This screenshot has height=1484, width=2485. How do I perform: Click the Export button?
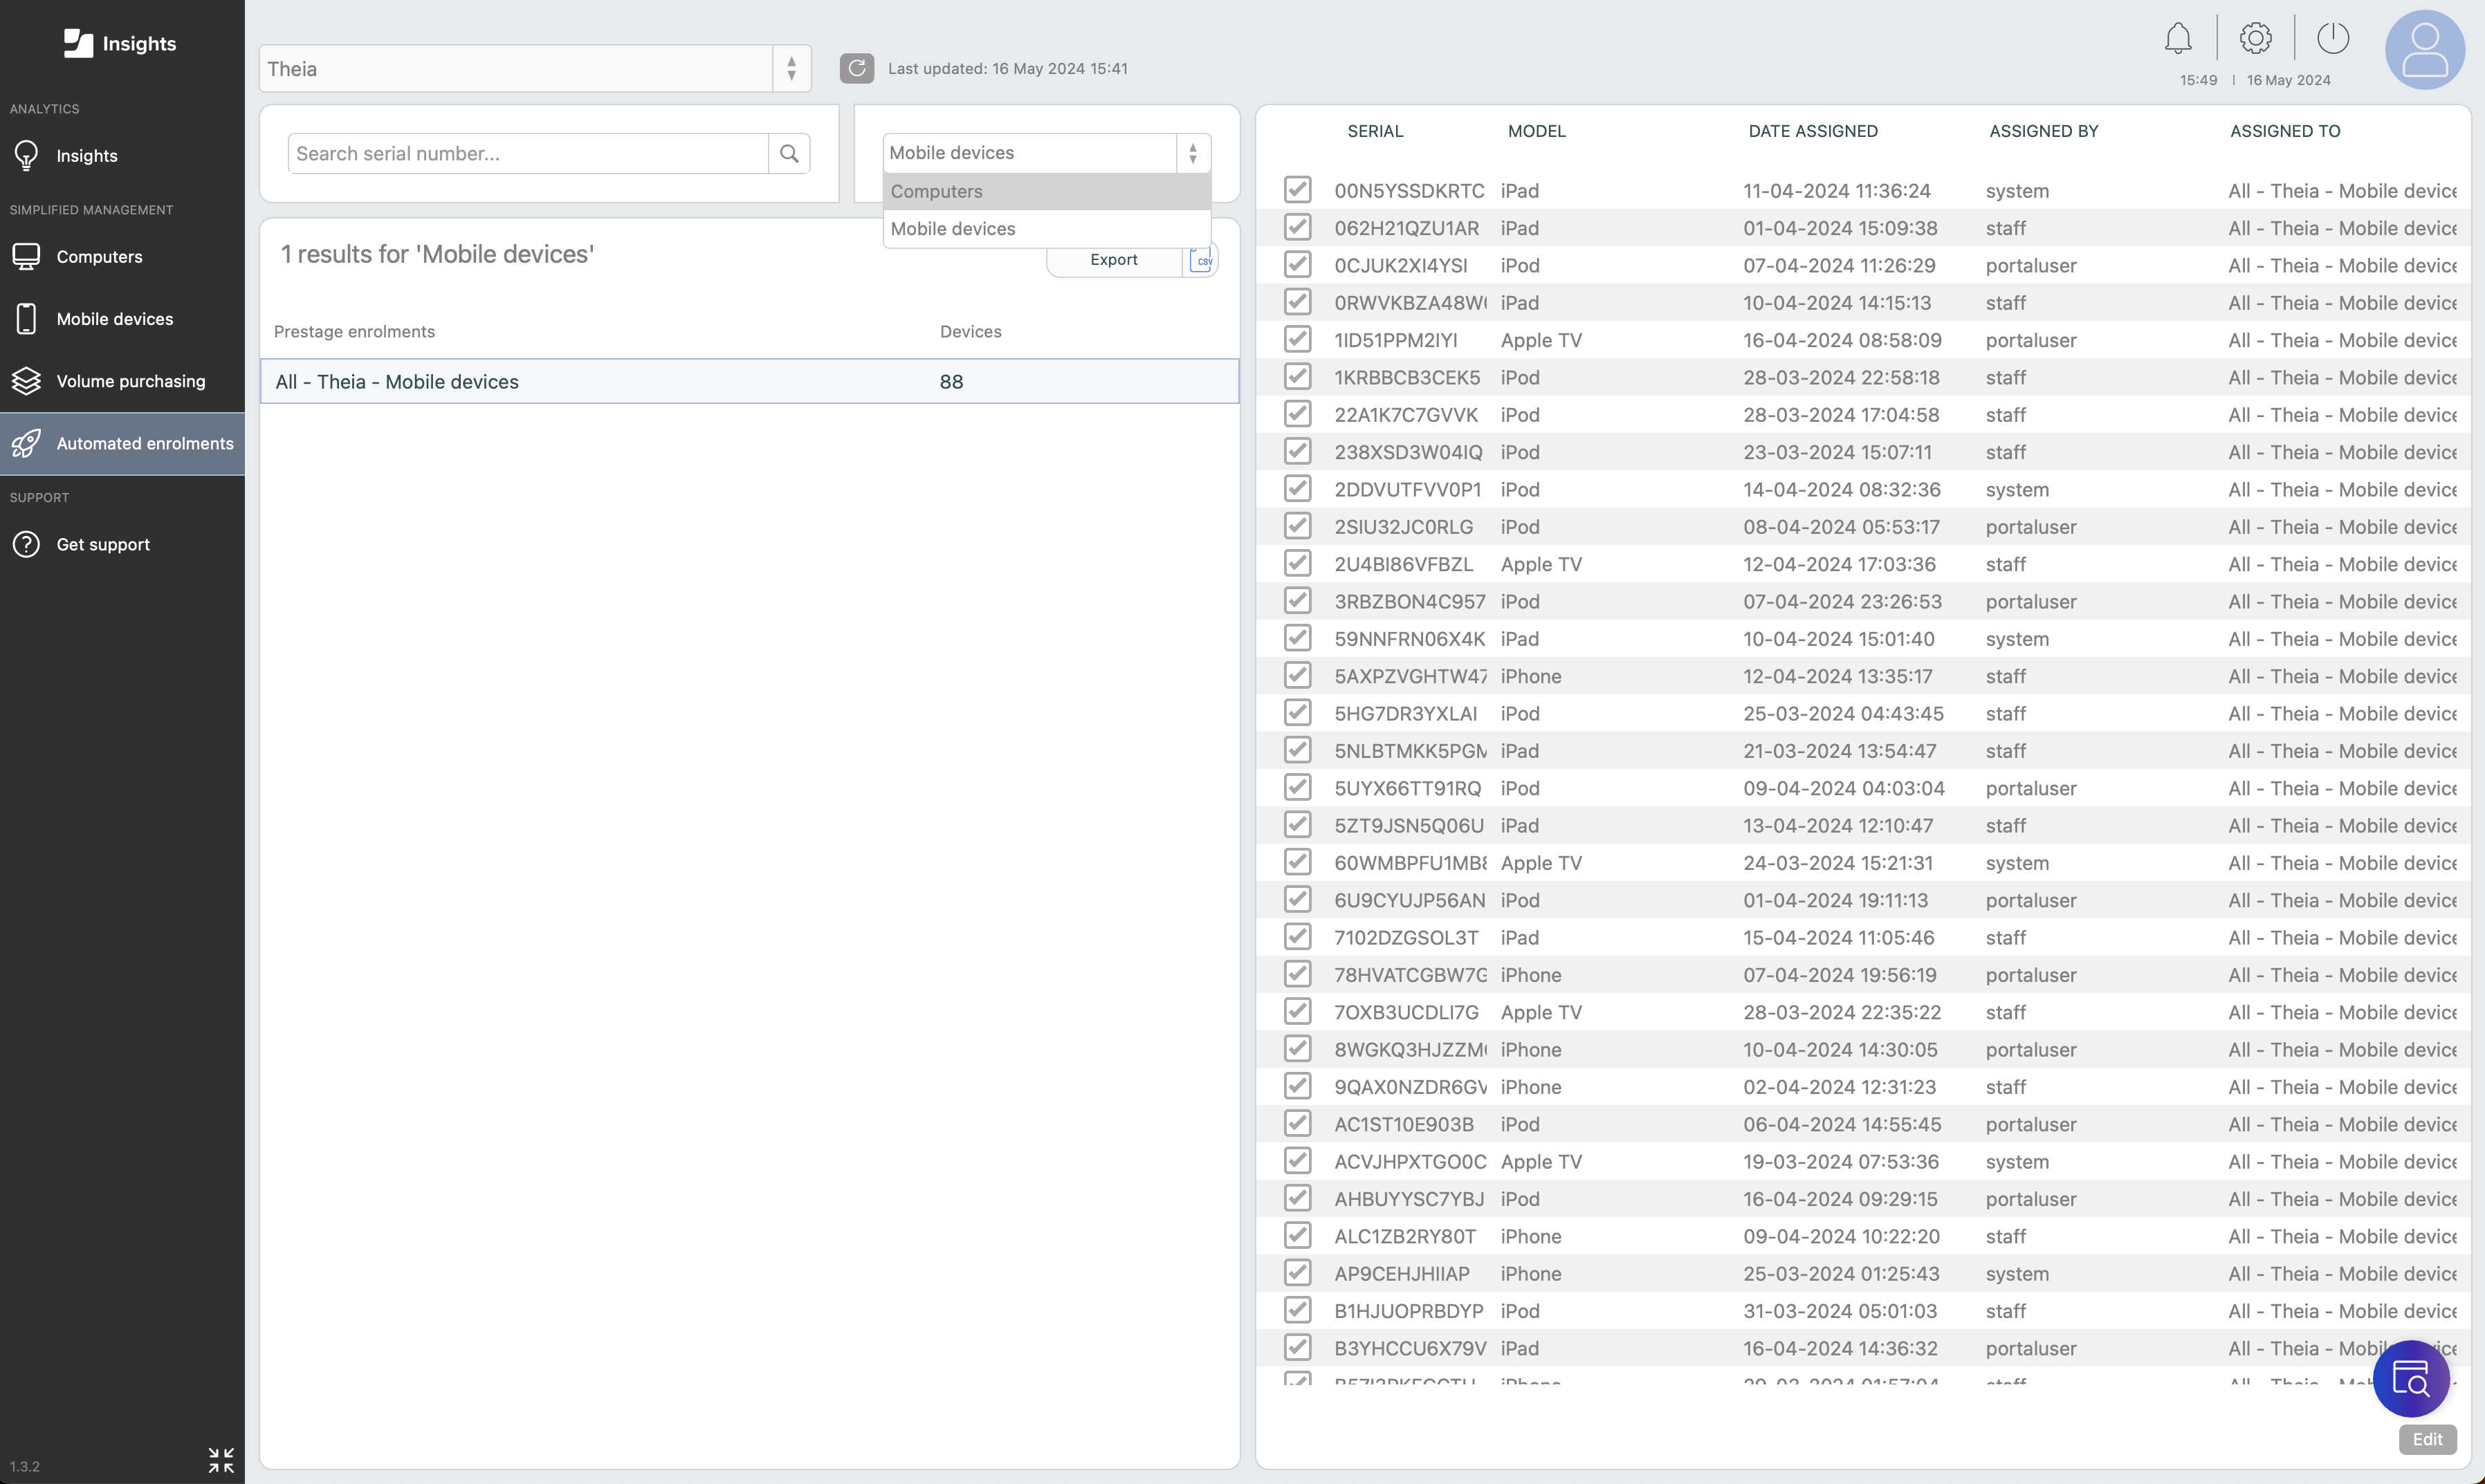[x=1113, y=260]
